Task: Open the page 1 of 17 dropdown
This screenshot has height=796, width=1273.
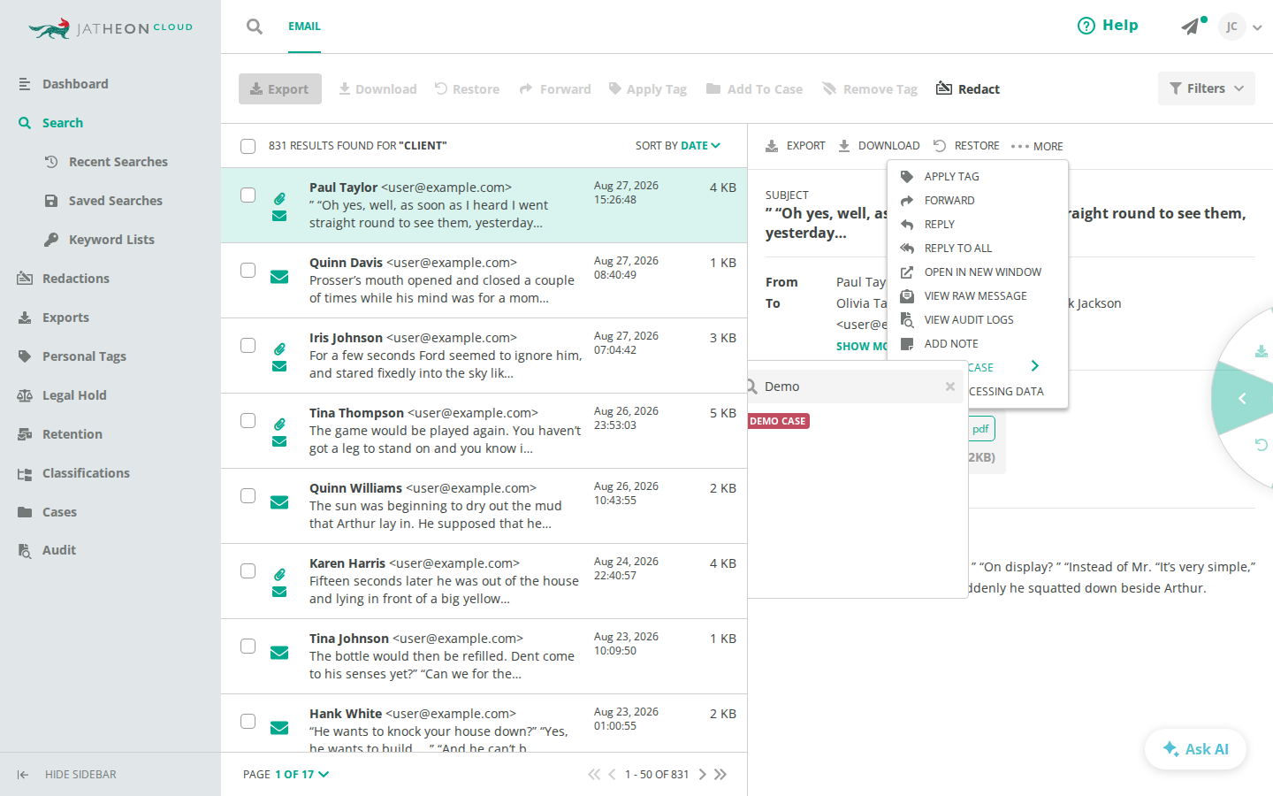Action: pyautogui.click(x=301, y=775)
